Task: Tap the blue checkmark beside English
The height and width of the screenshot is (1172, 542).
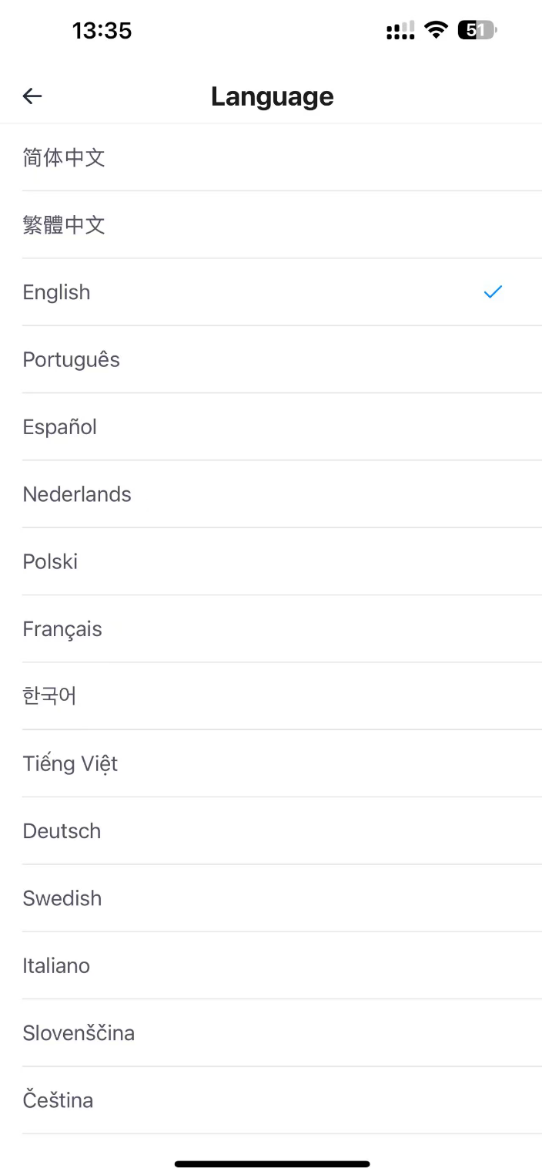Action: pyautogui.click(x=493, y=292)
